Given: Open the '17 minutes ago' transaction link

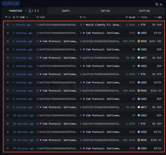Looking at the screenshot, I should pos(24,148).
